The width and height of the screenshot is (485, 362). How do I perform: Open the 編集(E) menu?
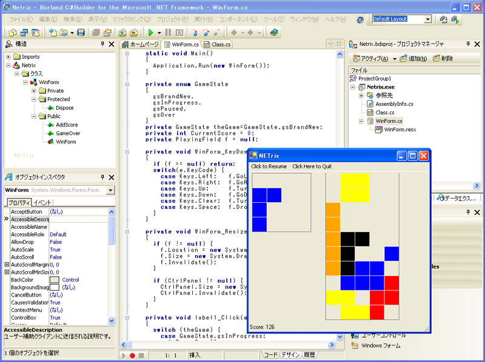click(x=48, y=19)
